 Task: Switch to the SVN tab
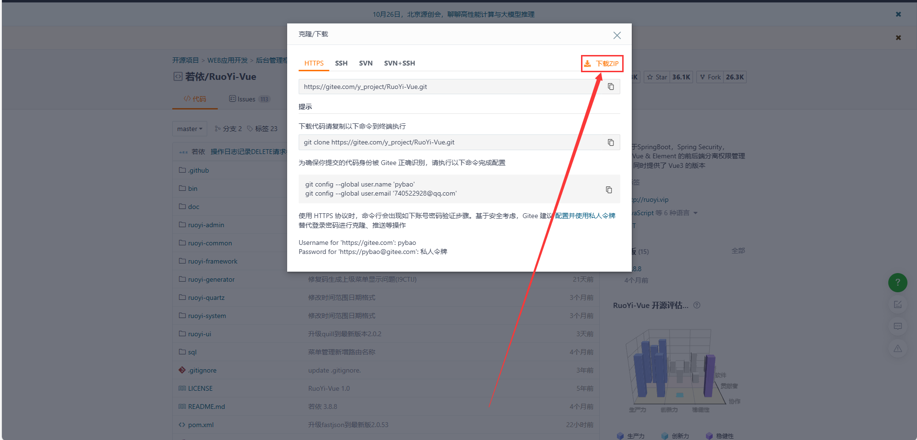[366, 63]
